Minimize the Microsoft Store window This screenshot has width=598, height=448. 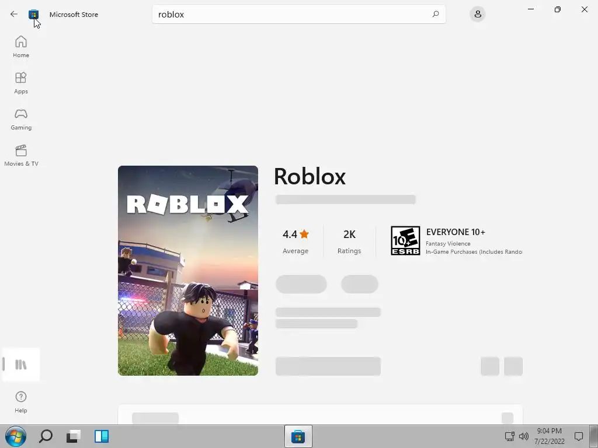pyautogui.click(x=530, y=9)
